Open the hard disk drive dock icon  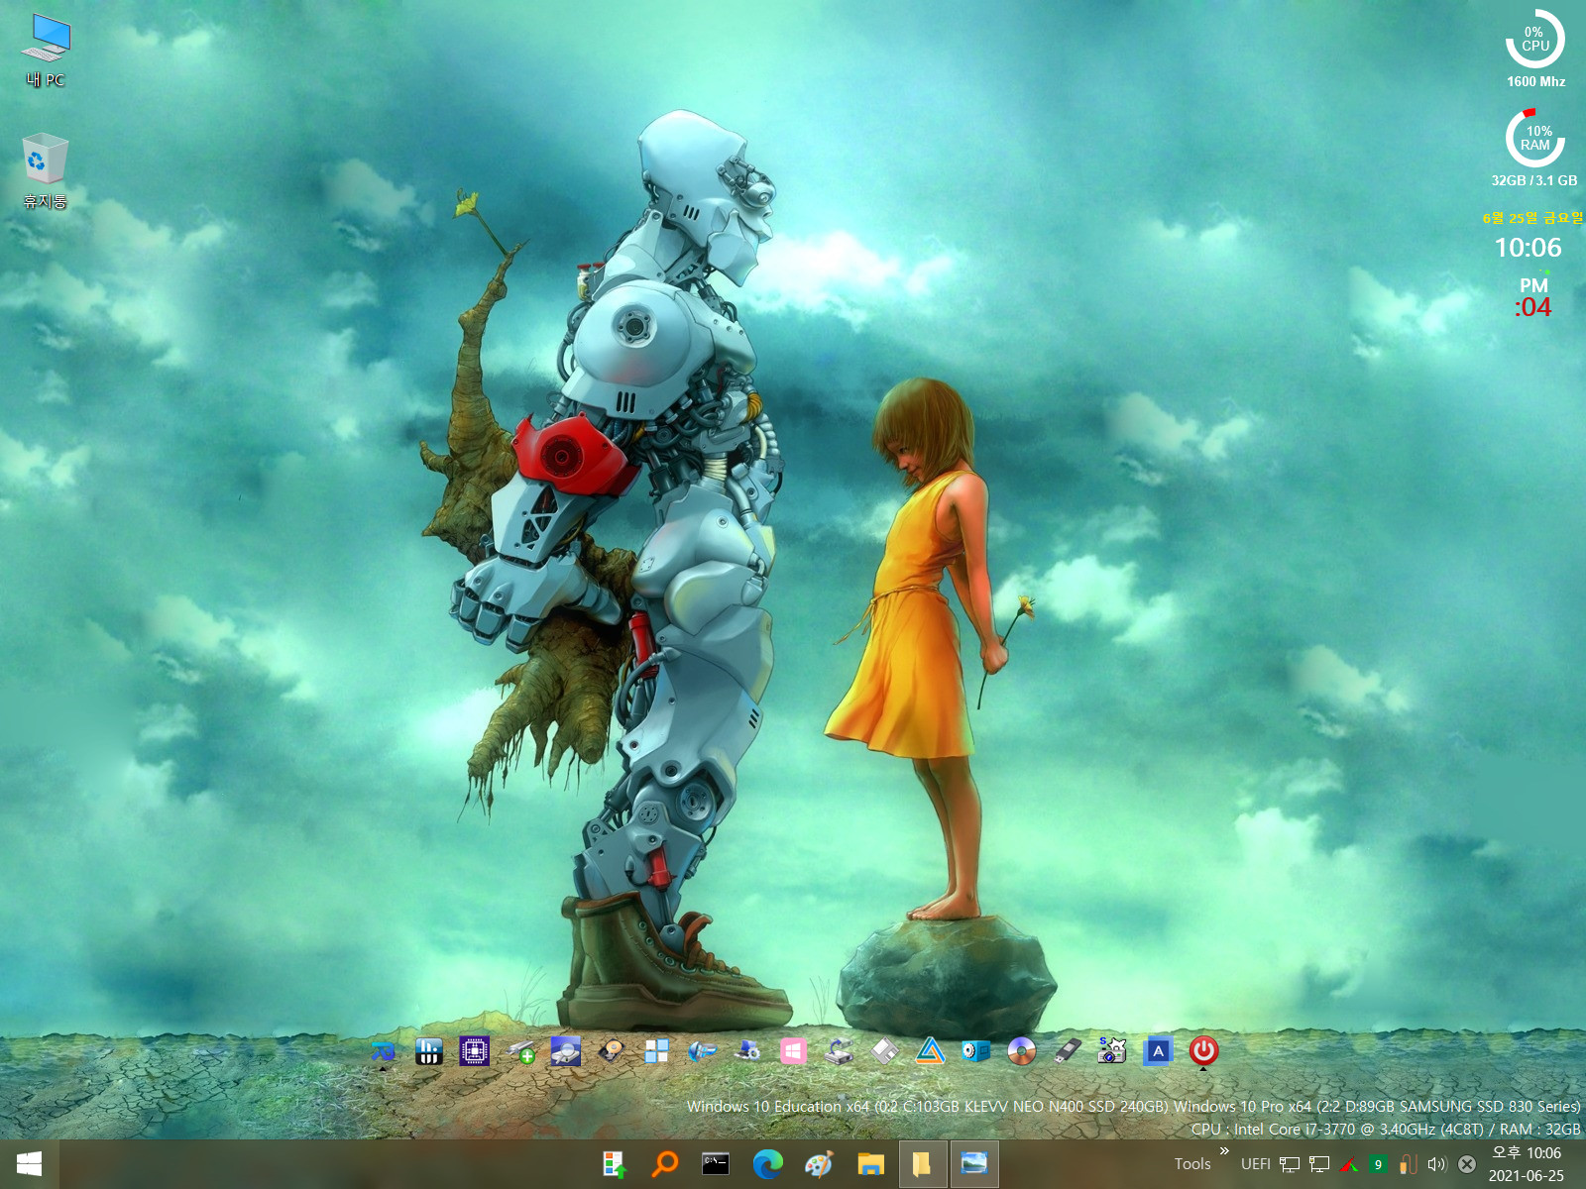pyautogui.click(x=612, y=1051)
